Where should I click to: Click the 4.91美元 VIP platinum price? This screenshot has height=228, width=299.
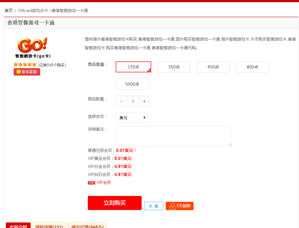pos(123,166)
